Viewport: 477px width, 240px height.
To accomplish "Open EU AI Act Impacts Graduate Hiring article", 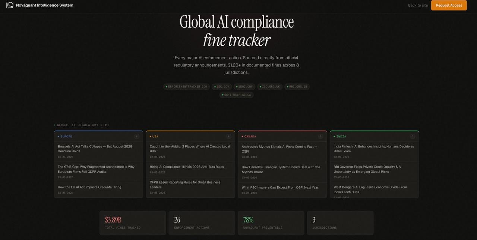I will click(x=98, y=190).
